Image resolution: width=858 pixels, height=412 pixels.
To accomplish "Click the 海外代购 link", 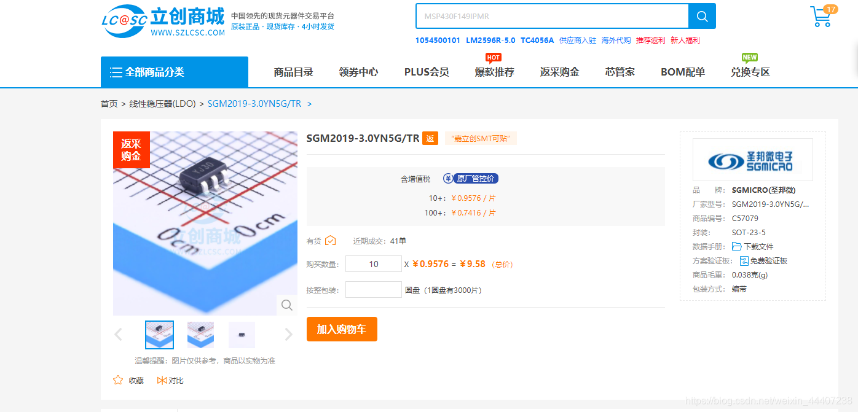I will coord(616,41).
